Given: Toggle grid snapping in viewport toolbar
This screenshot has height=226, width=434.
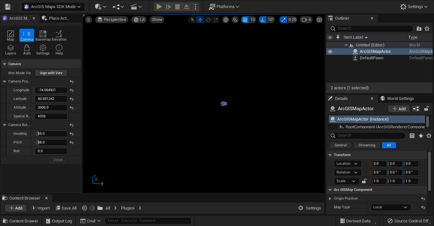Looking at the screenshot, I should pos(245,20).
